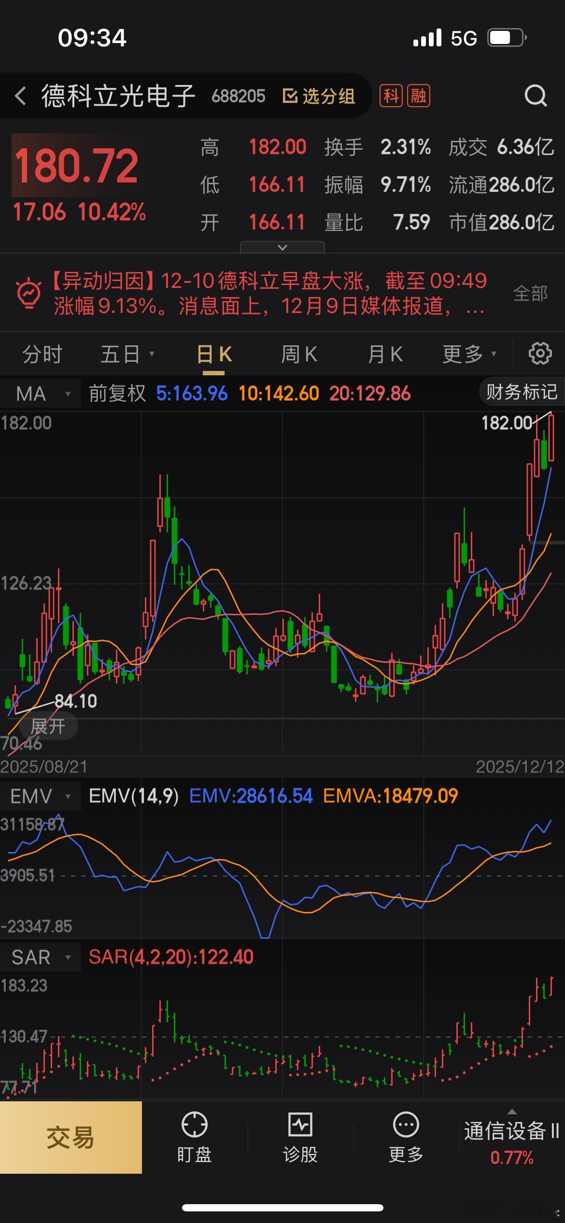Viewport: 565px width, 1223px height.
Task: Tap the 182.00 high marker on chart
Action: pos(507,423)
